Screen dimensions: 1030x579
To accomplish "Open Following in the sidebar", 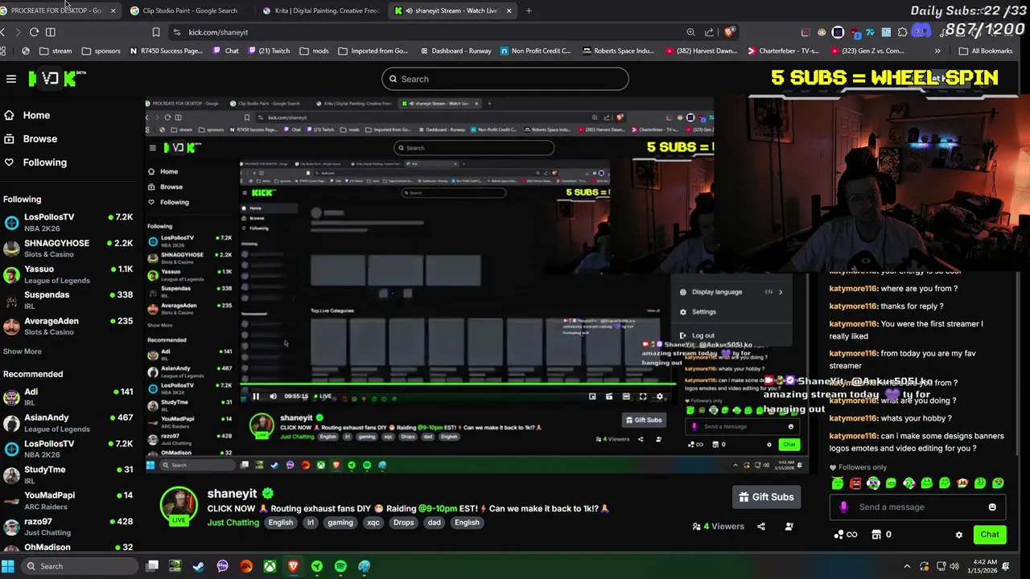I will [35, 162].
